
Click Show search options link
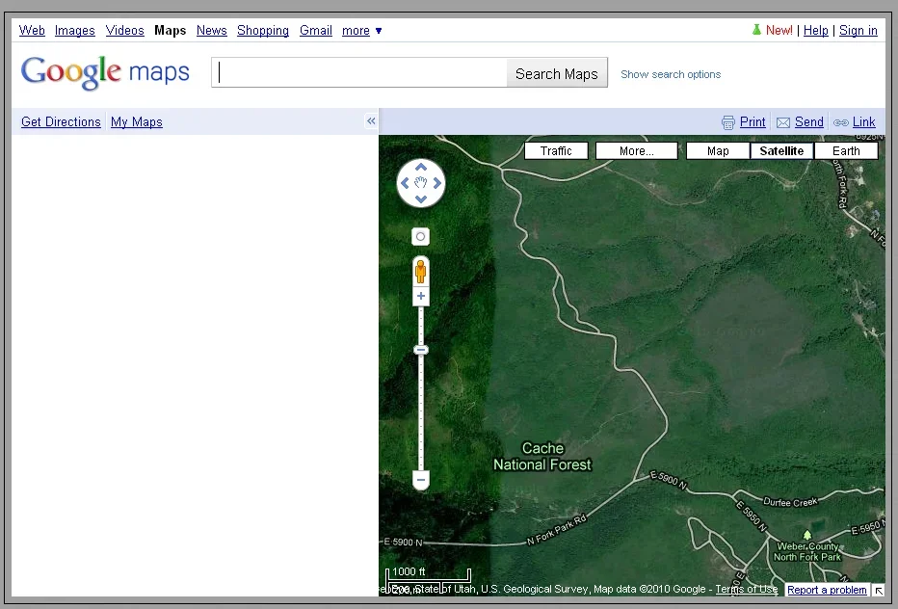(x=671, y=74)
